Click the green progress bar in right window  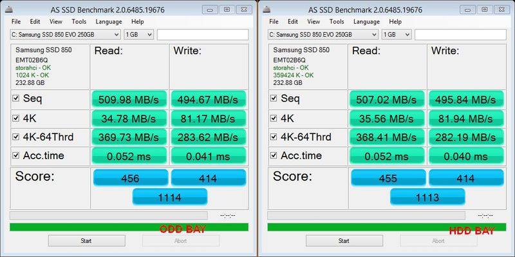[x=387, y=227]
